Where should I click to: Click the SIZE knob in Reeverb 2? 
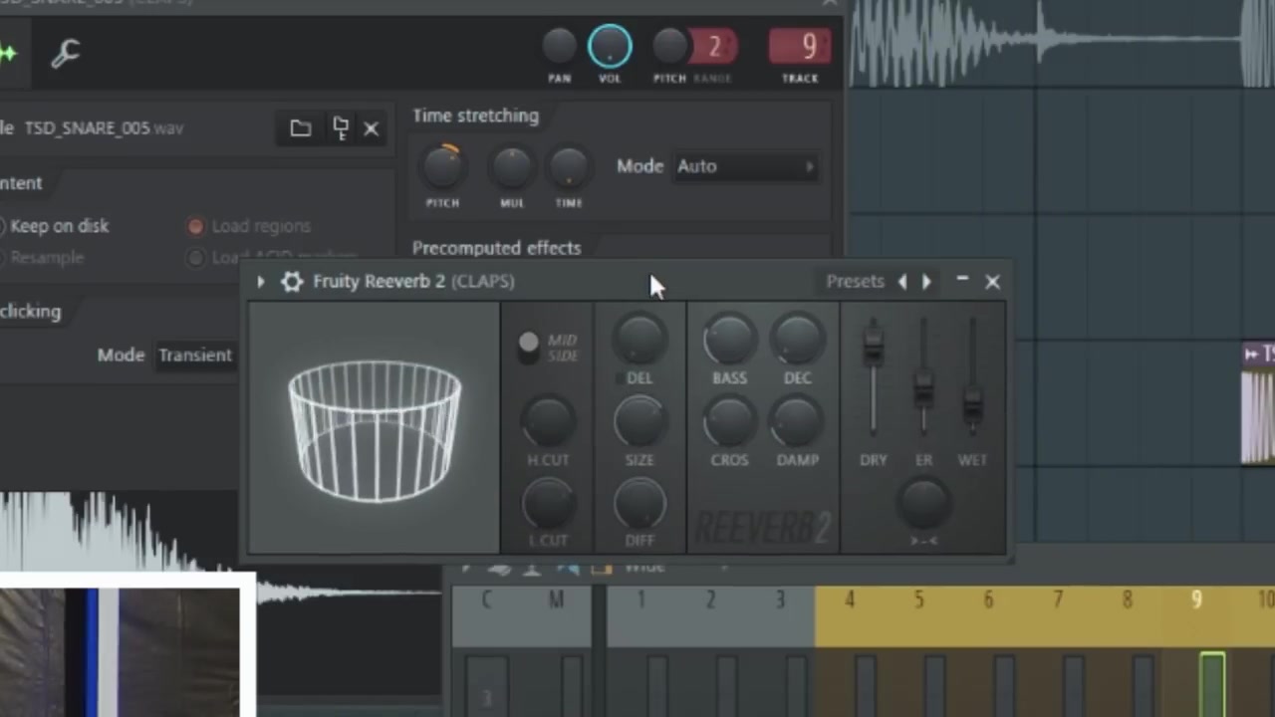639,421
